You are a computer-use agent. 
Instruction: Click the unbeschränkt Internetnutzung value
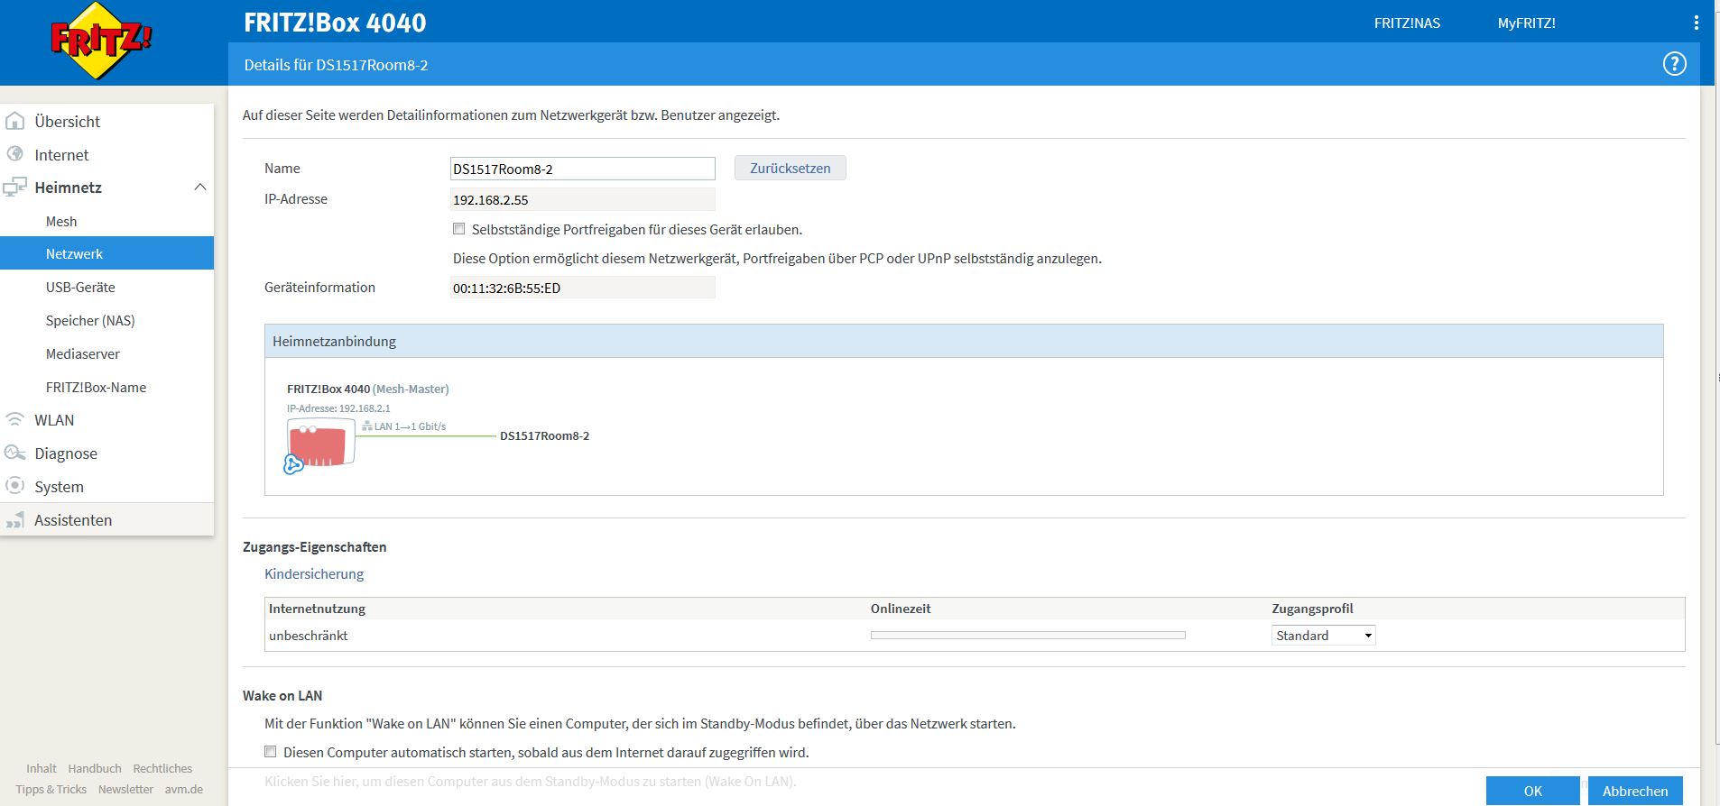point(308,636)
